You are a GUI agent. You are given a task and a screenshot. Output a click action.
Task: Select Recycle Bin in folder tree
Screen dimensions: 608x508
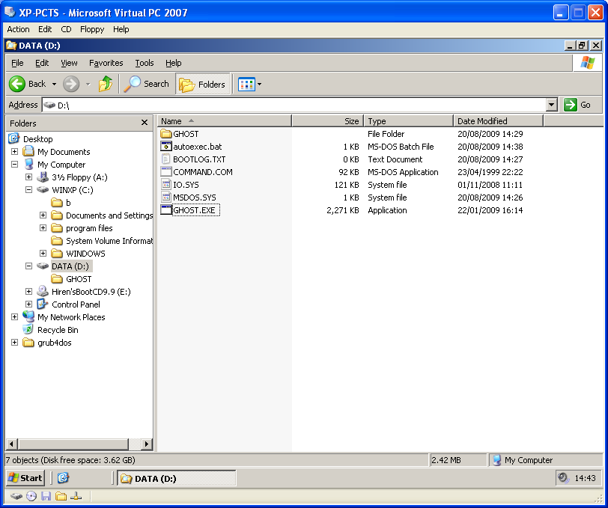[58, 330]
